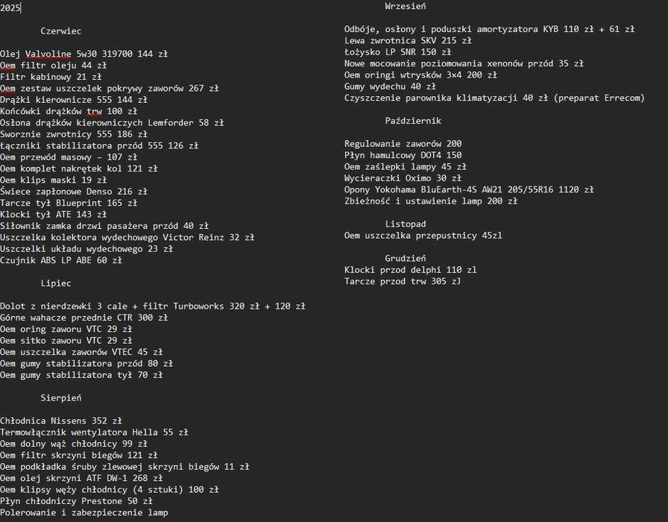The width and height of the screenshot is (668, 522).
Task: Click the Filtr kabinowy 21 zł line
Action: click(51, 76)
